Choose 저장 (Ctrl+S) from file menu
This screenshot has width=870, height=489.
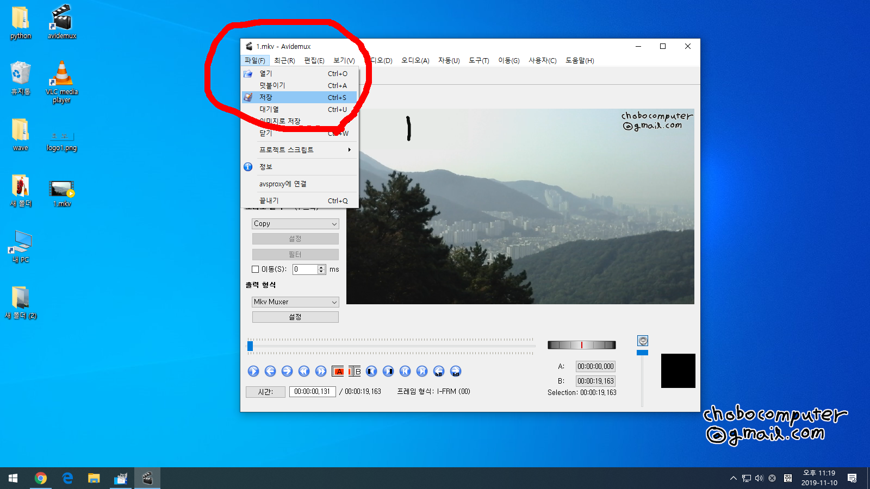point(300,97)
